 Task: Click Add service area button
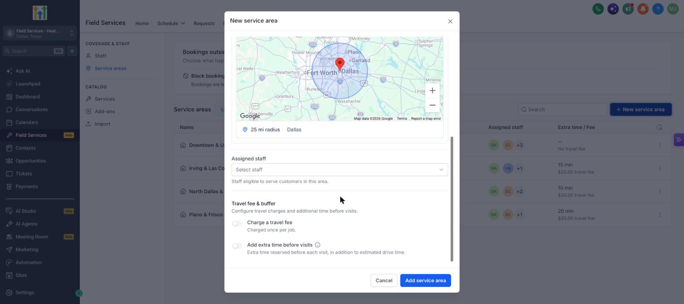click(x=425, y=280)
